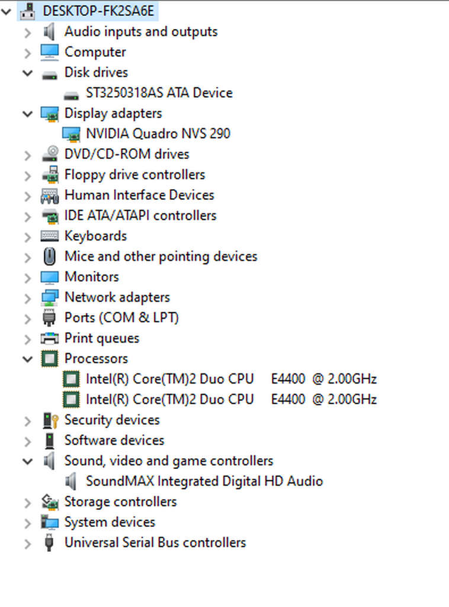Select the Mice and other pointing devices entry
The width and height of the screenshot is (449, 607).
pyautogui.click(x=161, y=256)
